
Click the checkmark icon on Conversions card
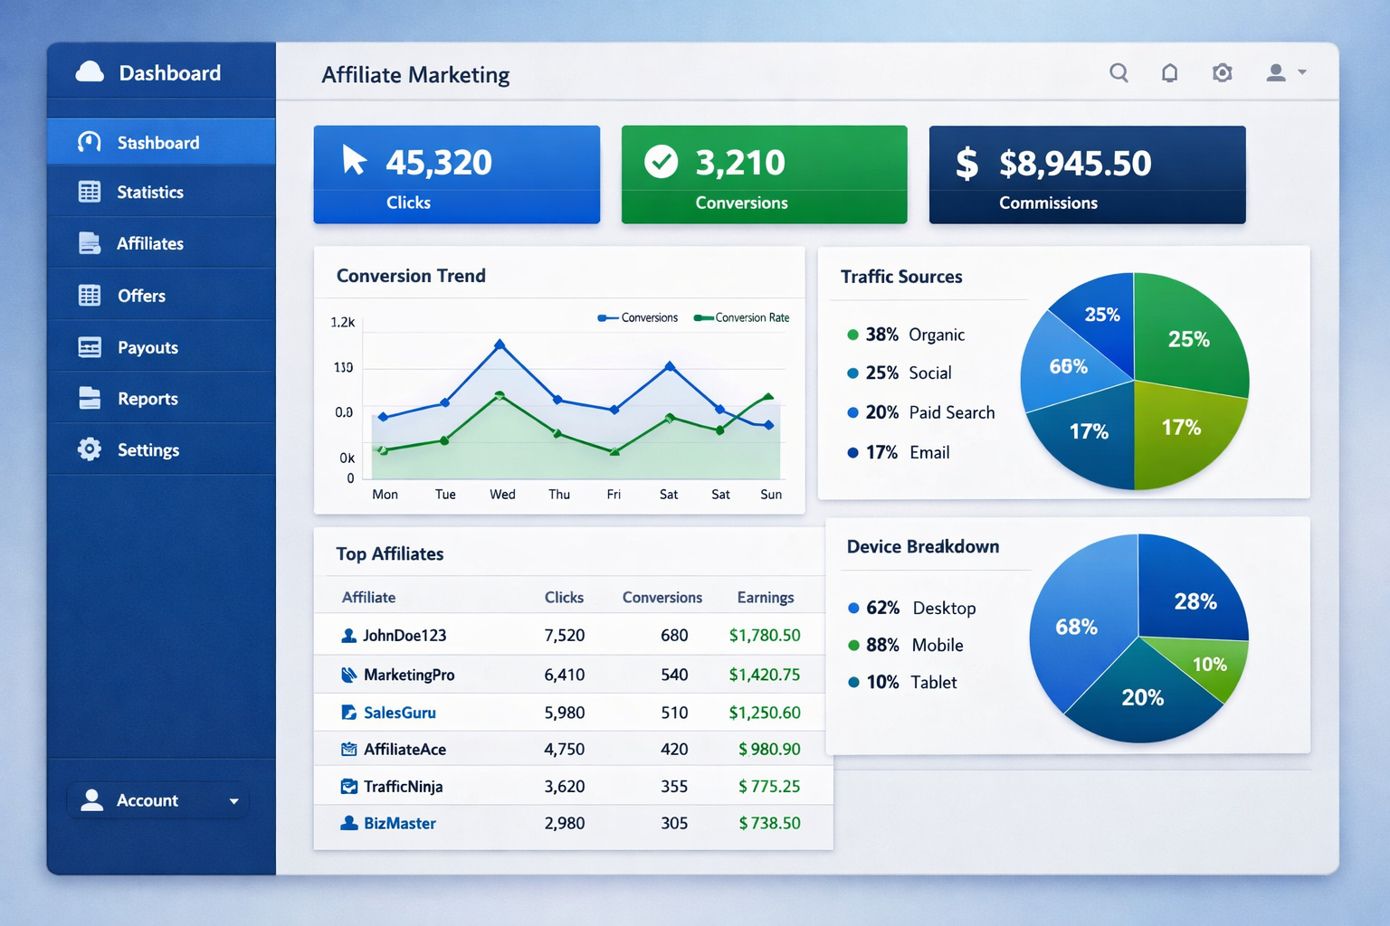coord(662,163)
